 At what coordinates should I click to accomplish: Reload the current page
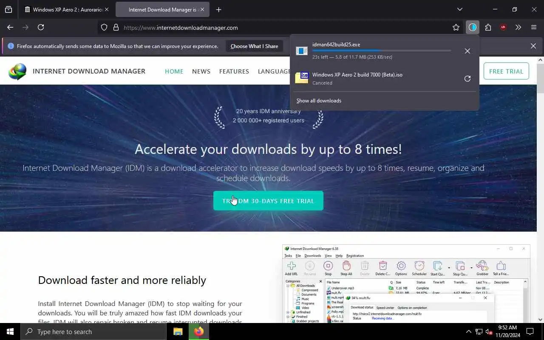coord(41,27)
